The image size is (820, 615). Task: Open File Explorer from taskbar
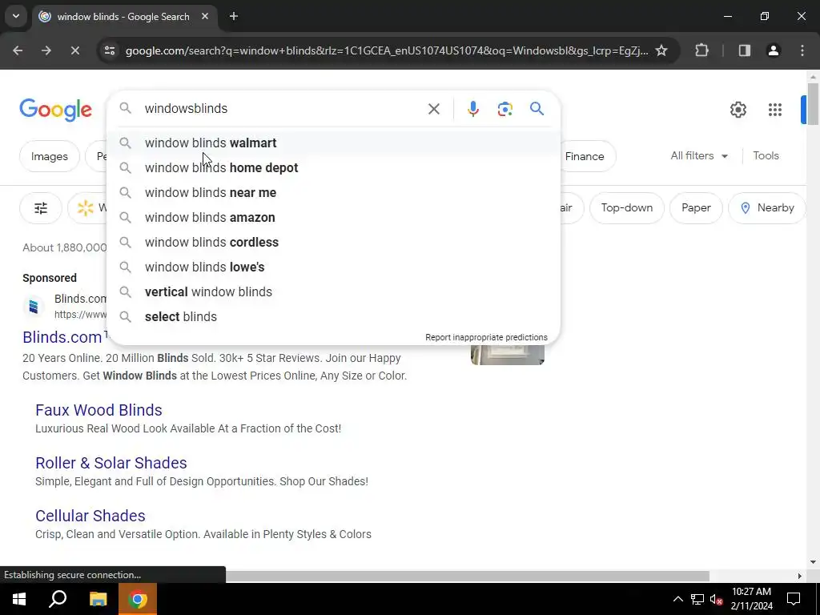[x=98, y=599]
